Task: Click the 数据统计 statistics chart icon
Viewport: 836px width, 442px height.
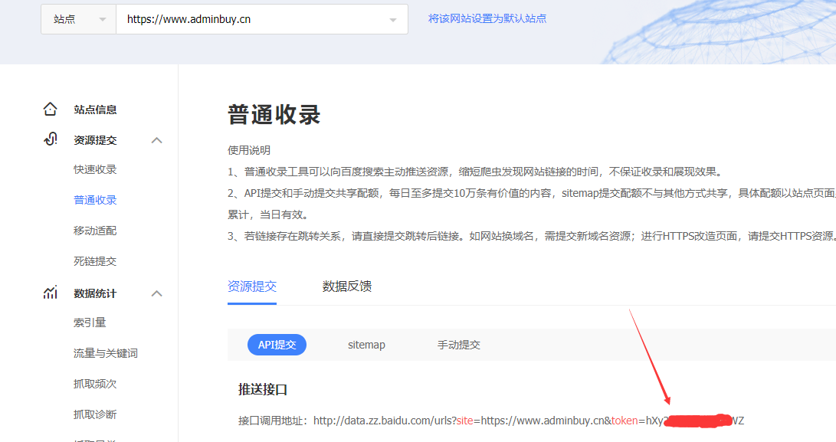Action: pyautogui.click(x=50, y=293)
